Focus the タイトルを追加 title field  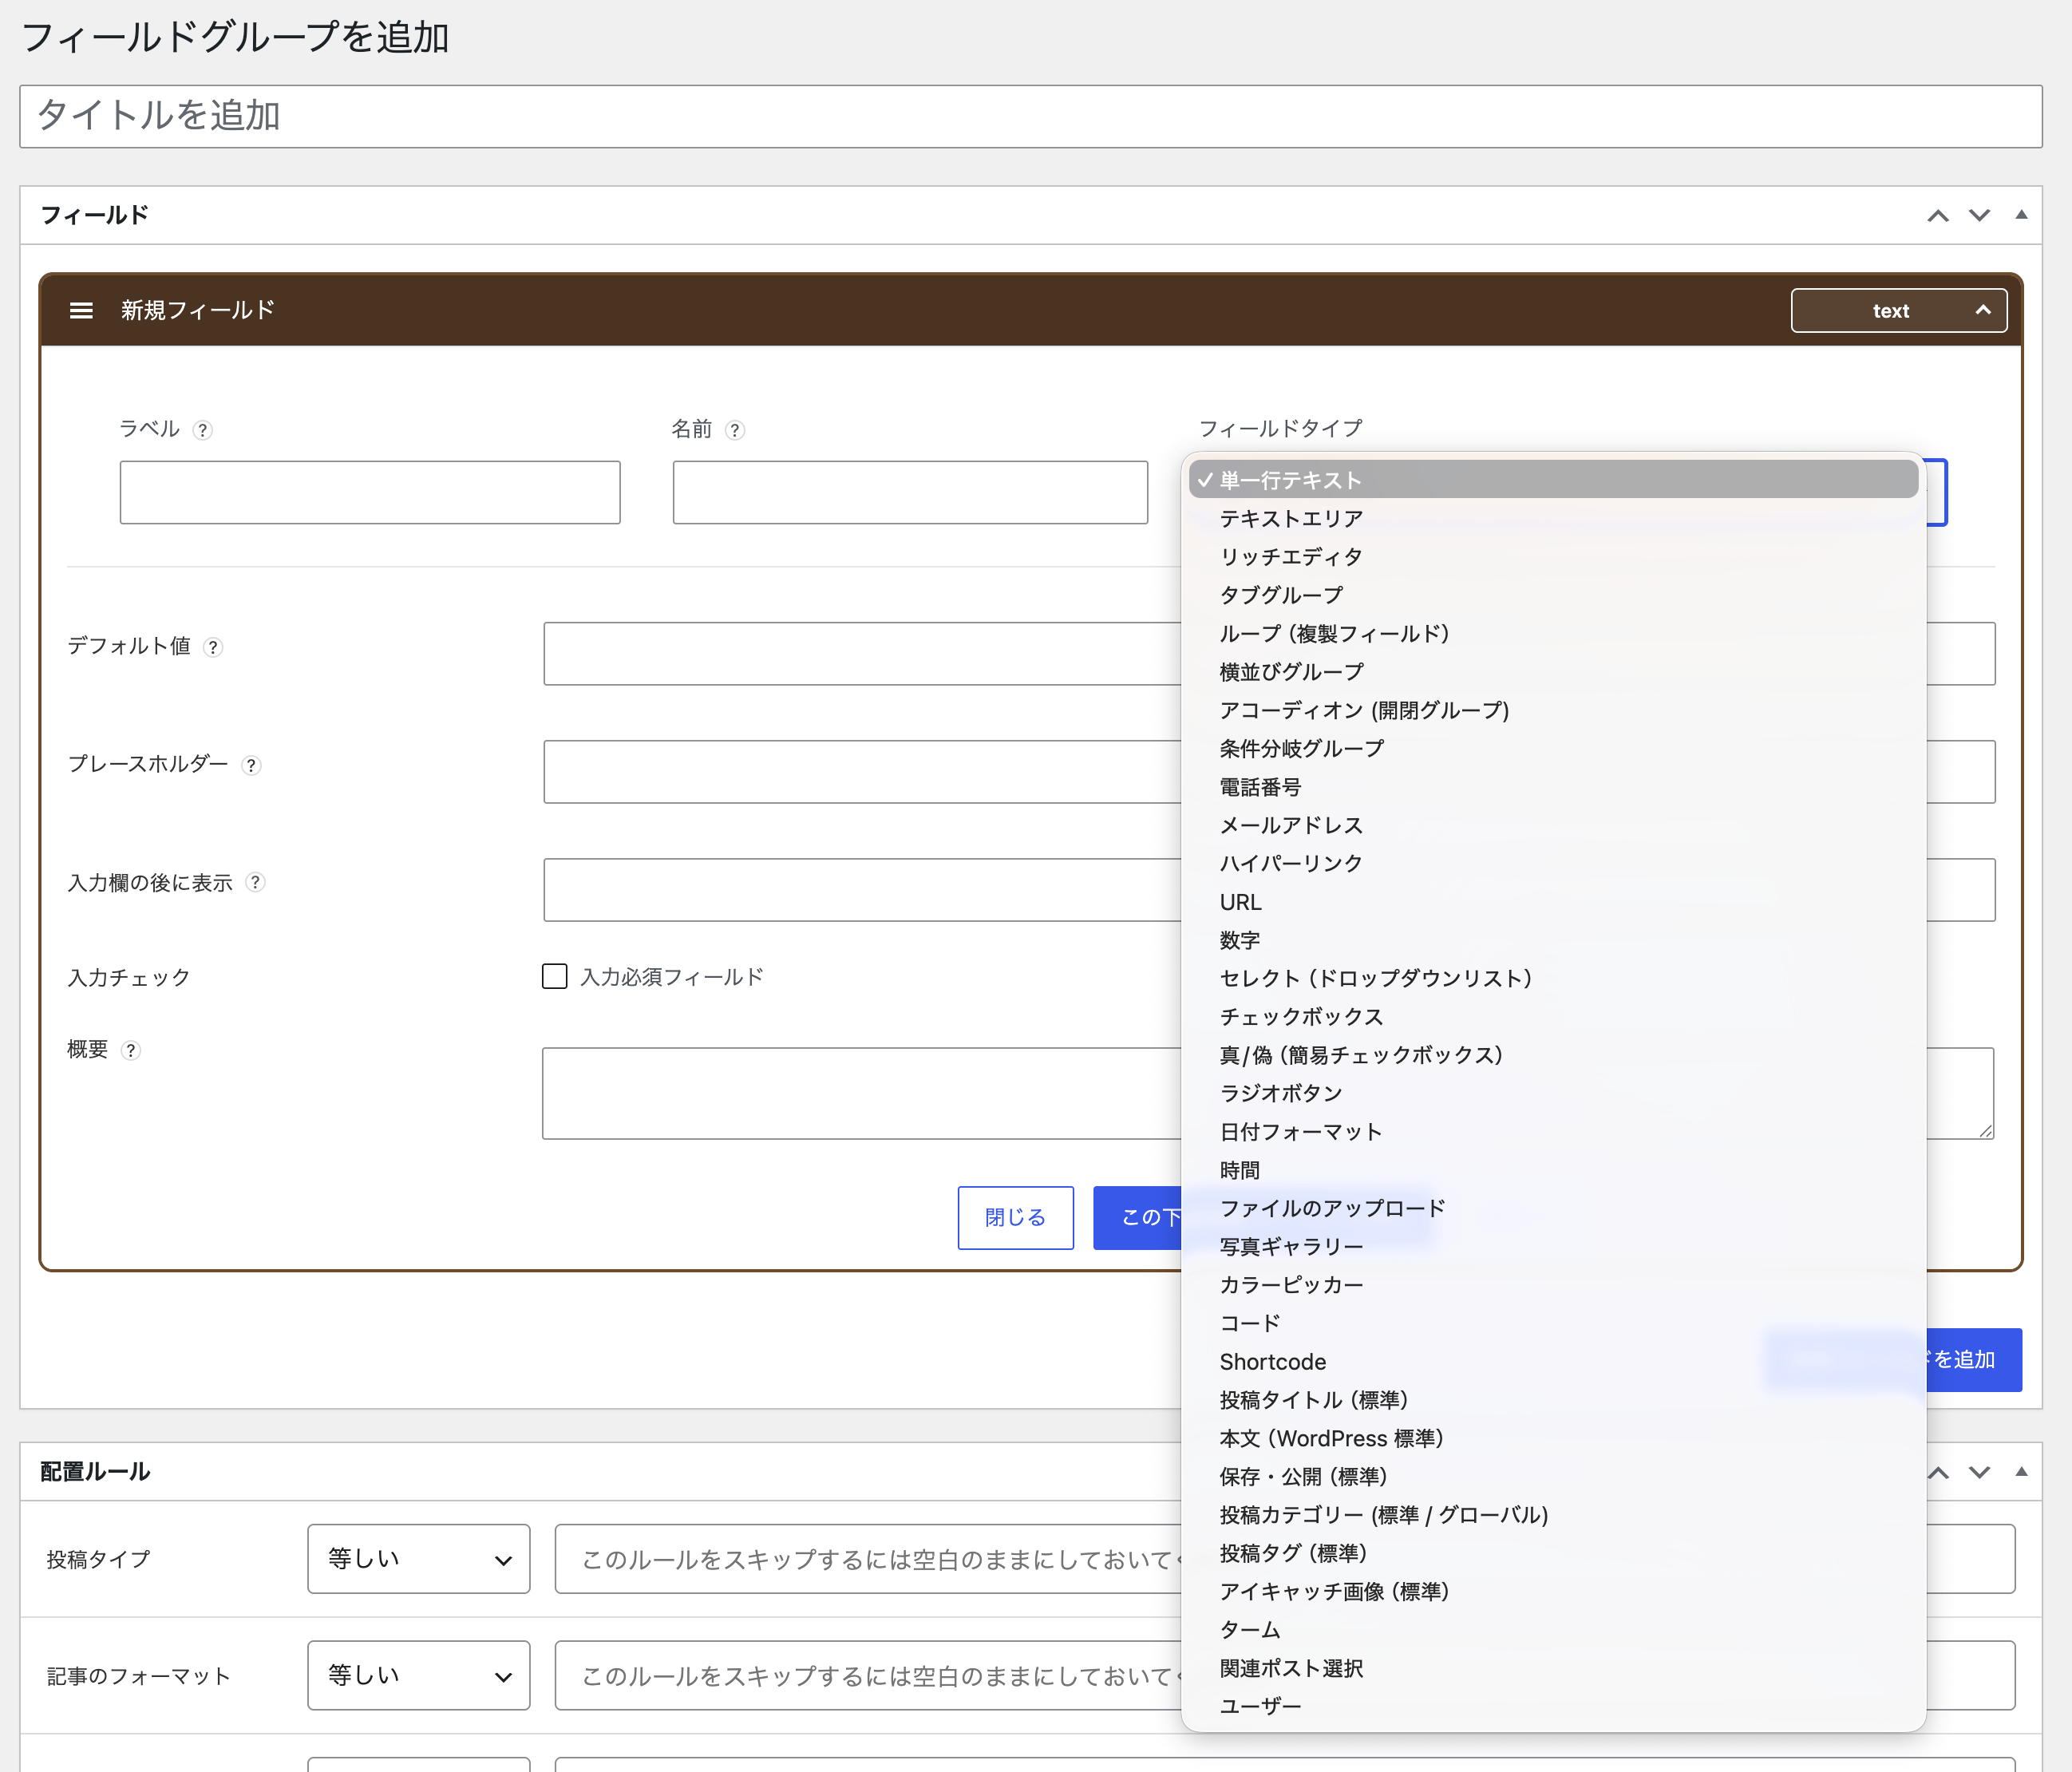(1031, 116)
